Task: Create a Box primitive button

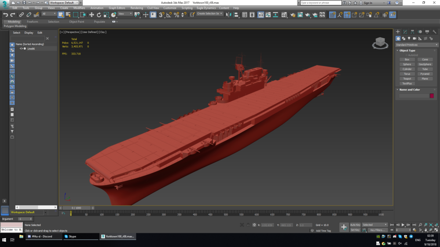Action: coord(407,59)
